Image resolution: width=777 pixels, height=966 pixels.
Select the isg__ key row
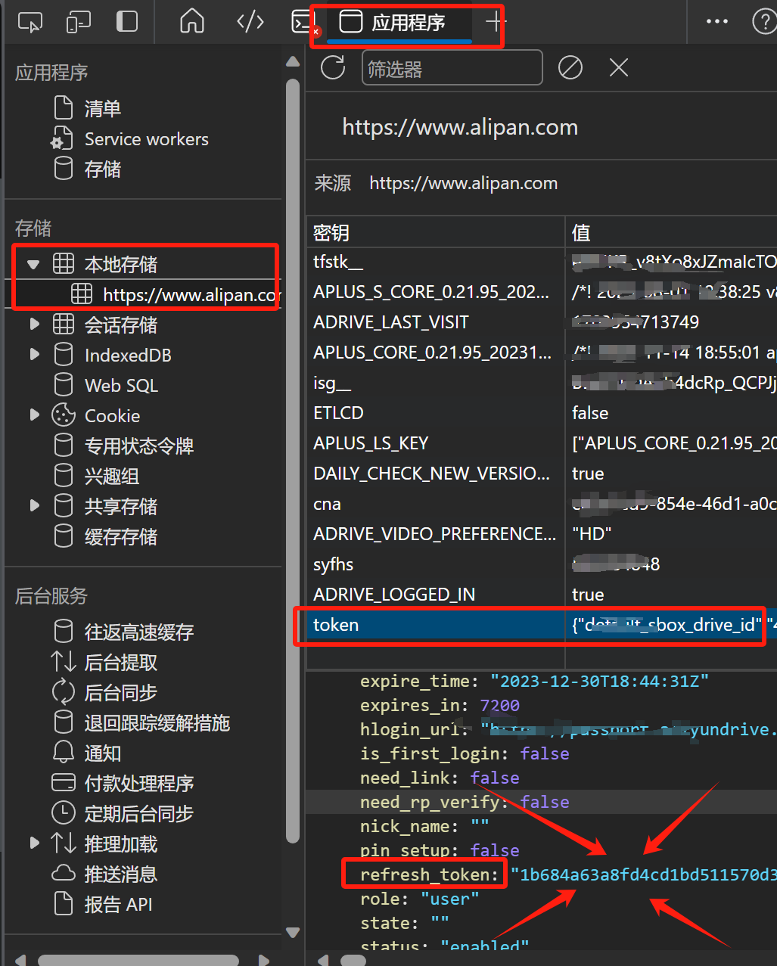(x=542, y=383)
